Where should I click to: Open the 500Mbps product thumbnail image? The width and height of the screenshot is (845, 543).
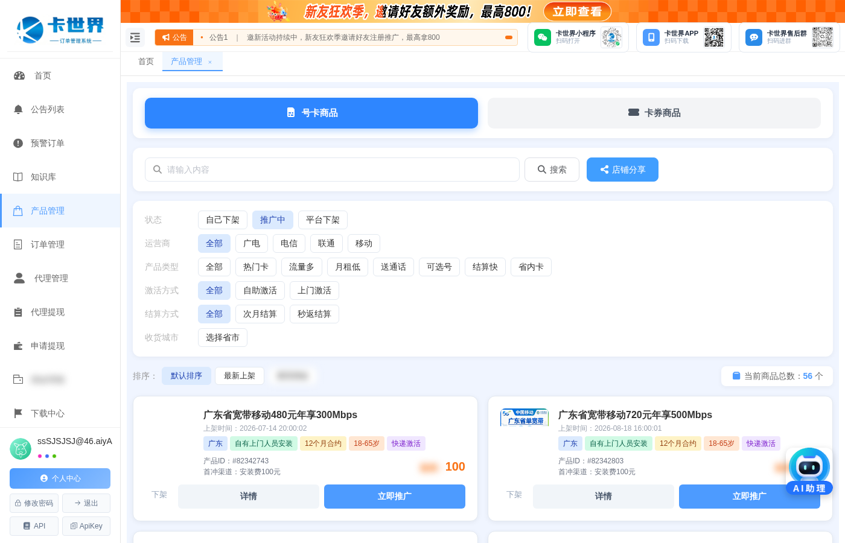point(525,418)
